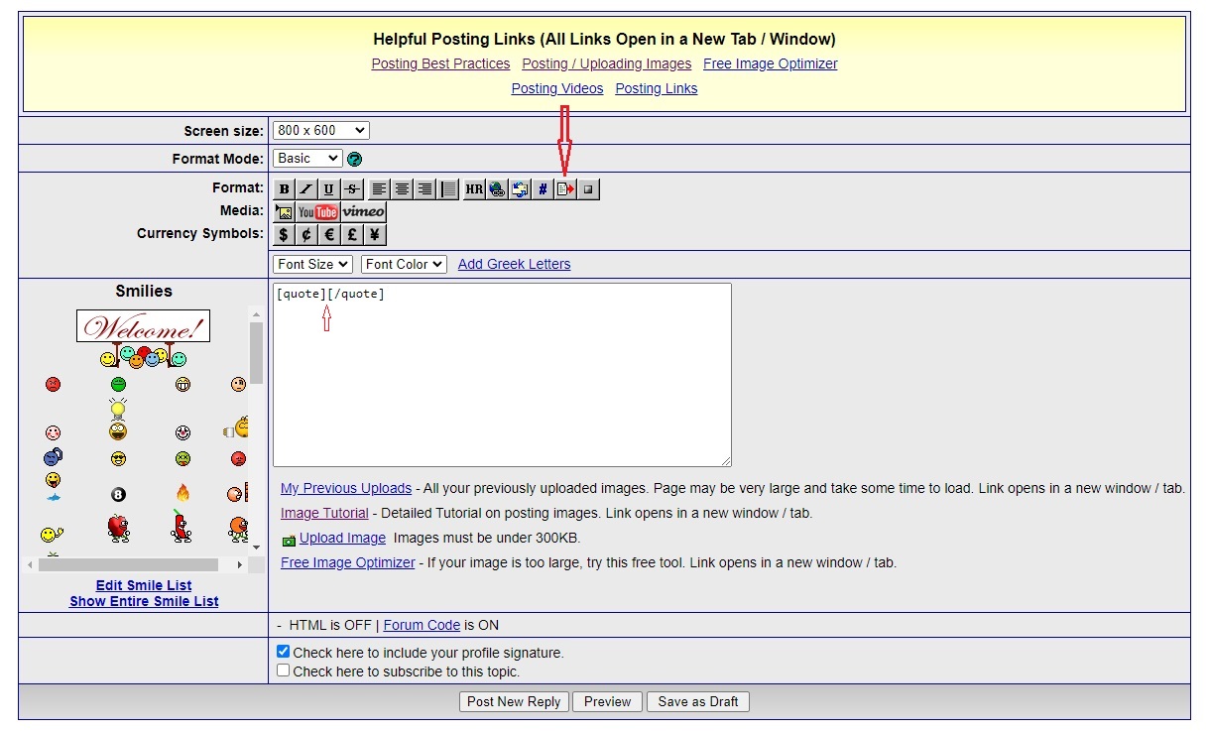Uncheck include profile signature checkbox
The width and height of the screenshot is (1210, 732).
tap(284, 652)
